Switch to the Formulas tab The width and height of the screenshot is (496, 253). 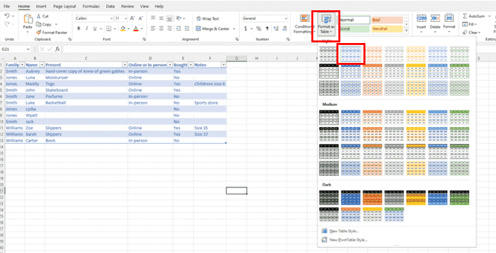tap(91, 6)
